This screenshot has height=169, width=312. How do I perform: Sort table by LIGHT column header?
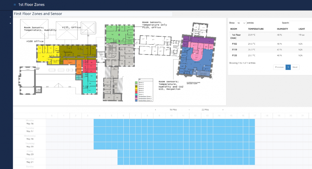click(x=301, y=29)
